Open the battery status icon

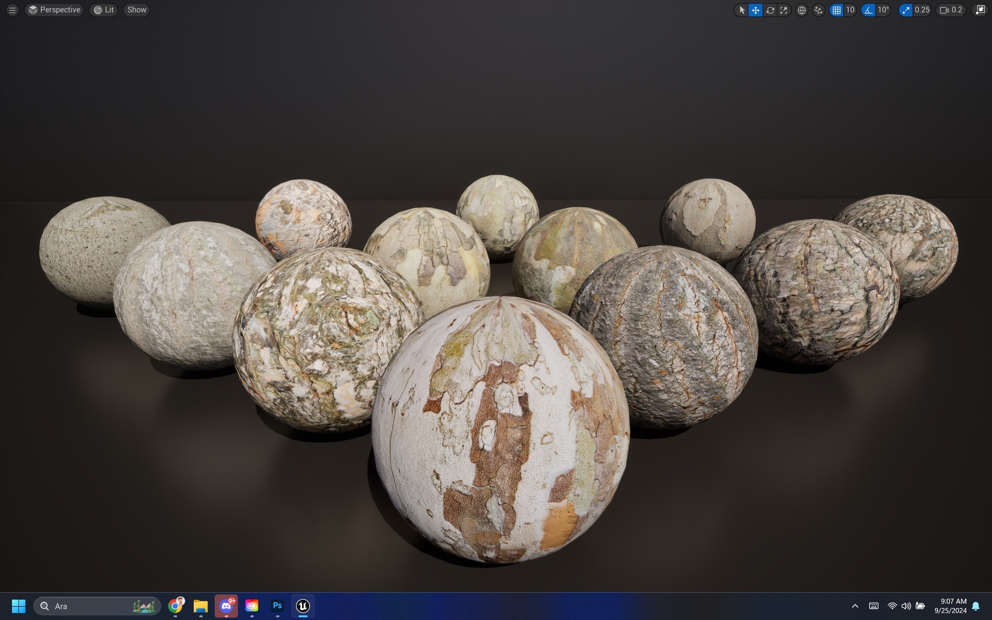920,606
